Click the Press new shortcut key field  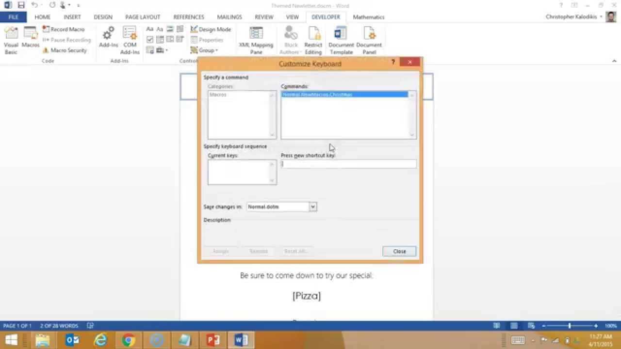348,164
